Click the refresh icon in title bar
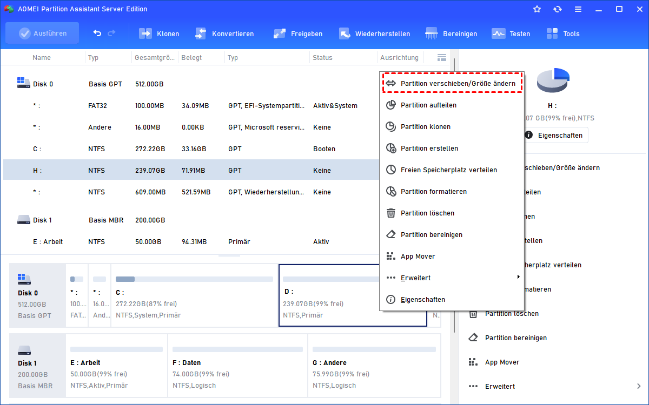The height and width of the screenshot is (405, 649). [x=558, y=9]
